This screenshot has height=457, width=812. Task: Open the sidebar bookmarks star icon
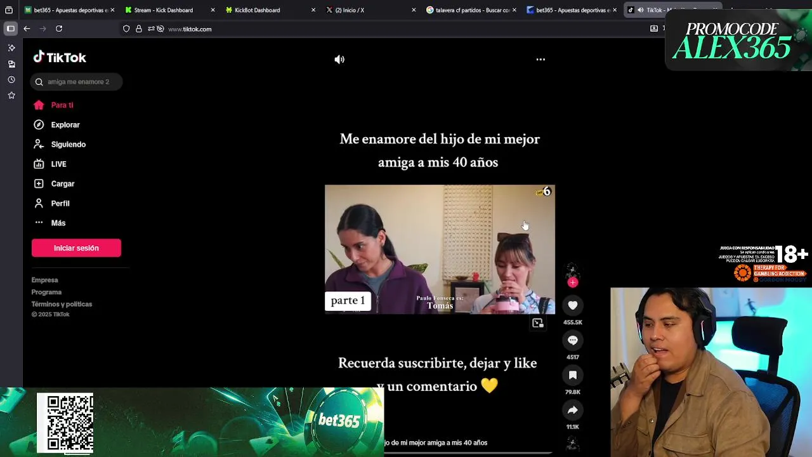(x=11, y=96)
